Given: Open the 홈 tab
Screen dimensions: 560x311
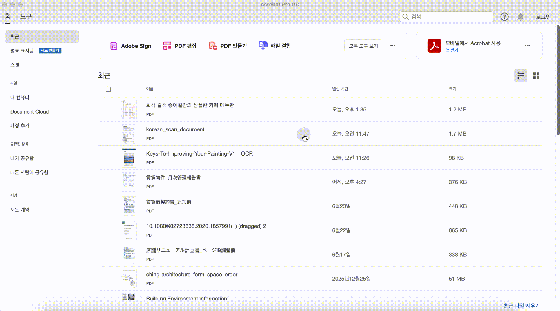Looking at the screenshot, I should (x=8, y=17).
